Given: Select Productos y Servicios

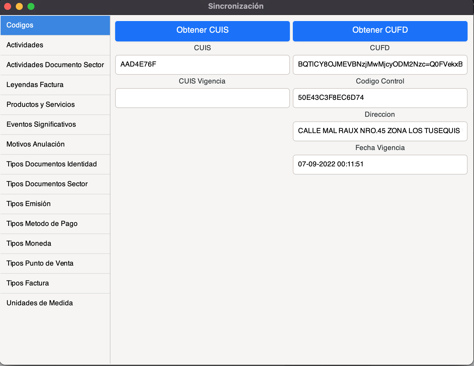Looking at the screenshot, I should 55,105.
